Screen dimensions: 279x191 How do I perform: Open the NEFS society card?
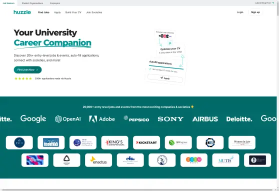[210, 142]
